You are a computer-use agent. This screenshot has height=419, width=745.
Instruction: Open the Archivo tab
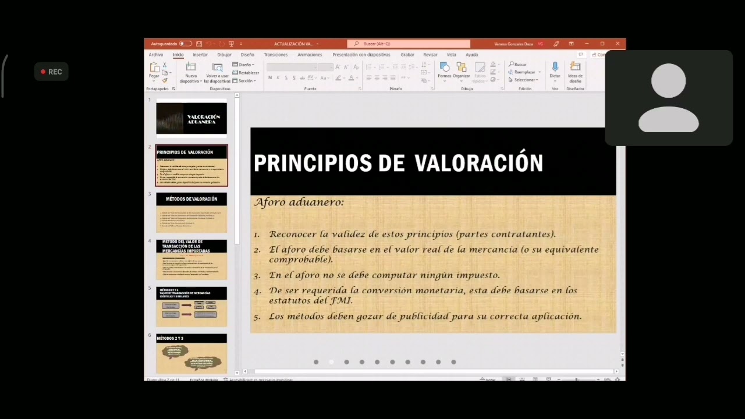click(156, 55)
